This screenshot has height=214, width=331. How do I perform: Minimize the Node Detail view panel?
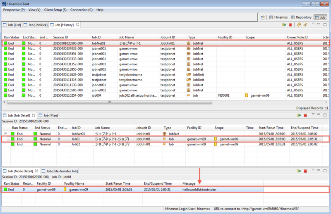(319, 170)
